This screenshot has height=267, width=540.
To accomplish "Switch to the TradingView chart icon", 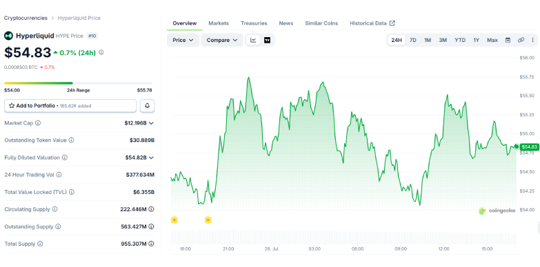I will tap(268, 40).
